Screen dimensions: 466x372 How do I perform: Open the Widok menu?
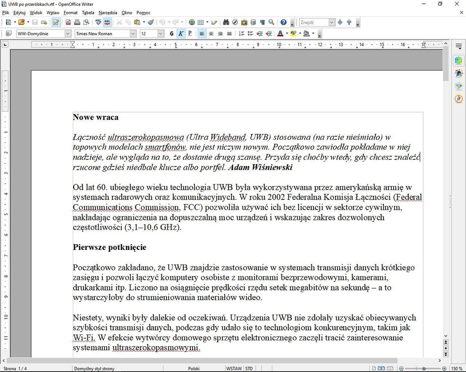coord(36,13)
